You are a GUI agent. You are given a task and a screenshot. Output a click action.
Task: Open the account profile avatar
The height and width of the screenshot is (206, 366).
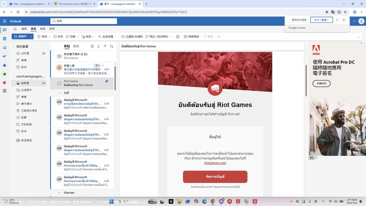361,21
